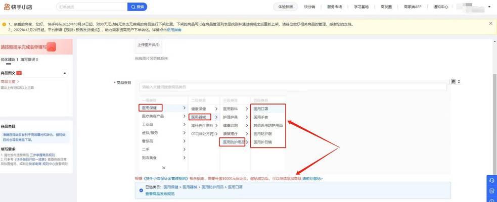Screen dimensions: 497x202
Task: Choose 医用手套 fourth-level category
Action: (x=261, y=117)
